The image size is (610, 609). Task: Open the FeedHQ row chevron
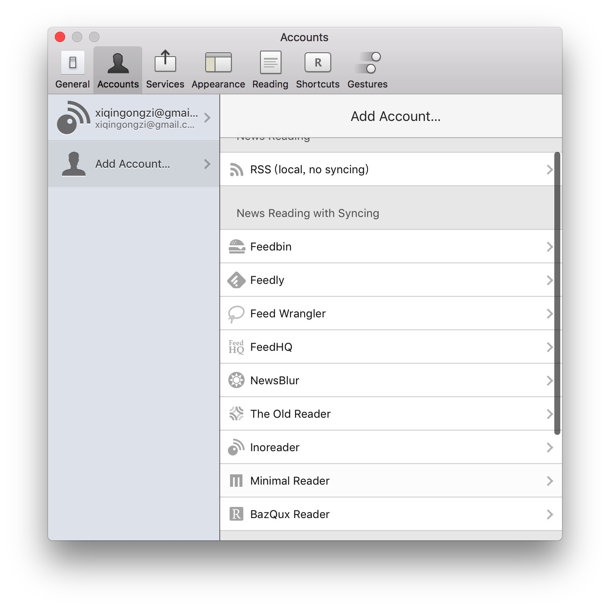550,347
